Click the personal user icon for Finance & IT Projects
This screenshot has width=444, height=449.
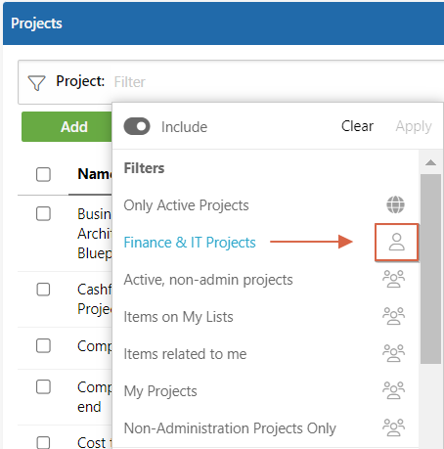click(396, 242)
